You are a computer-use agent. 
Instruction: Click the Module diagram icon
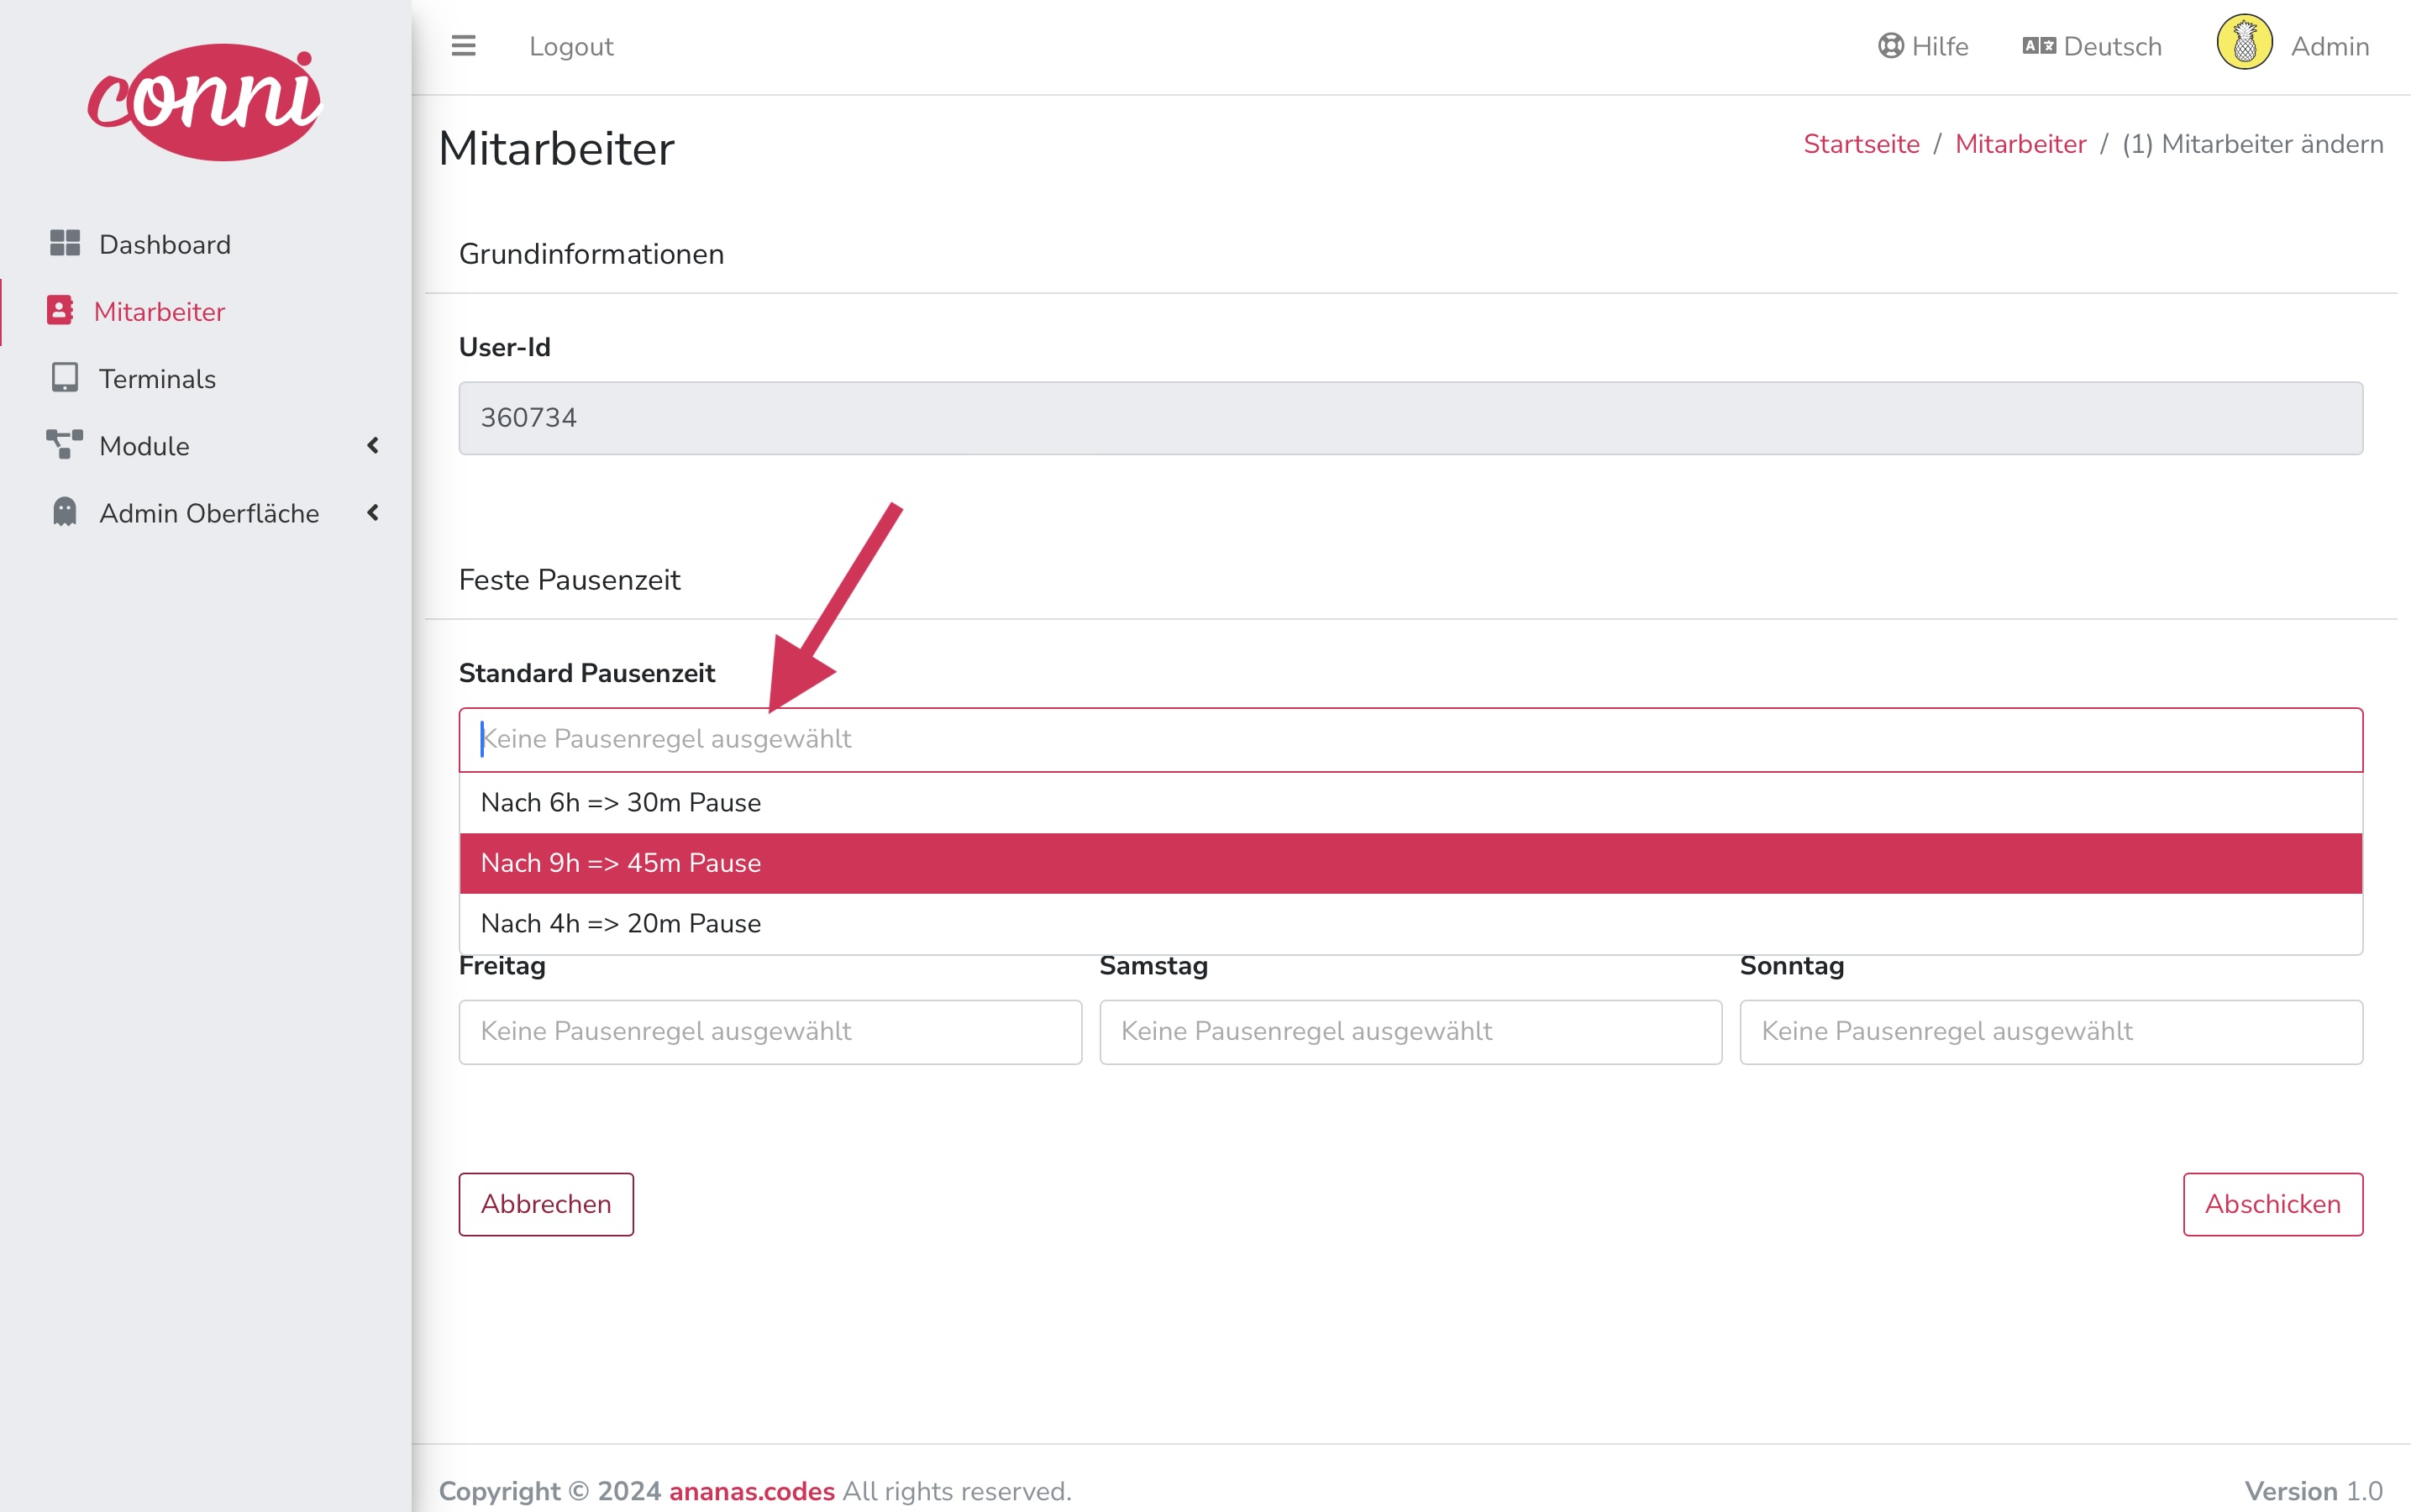click(65, 444)
